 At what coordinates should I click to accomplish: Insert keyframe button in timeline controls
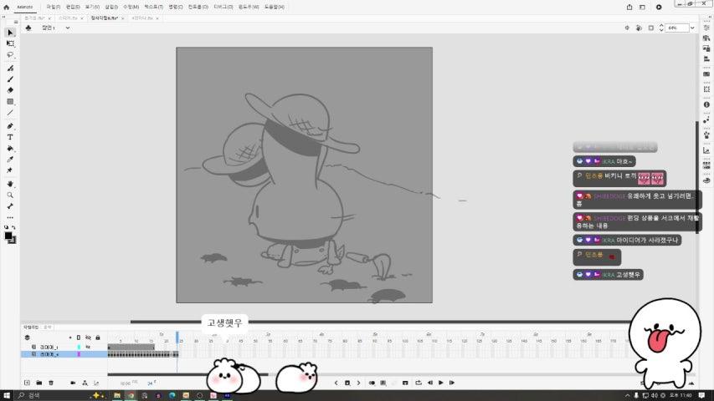[347, 383]
